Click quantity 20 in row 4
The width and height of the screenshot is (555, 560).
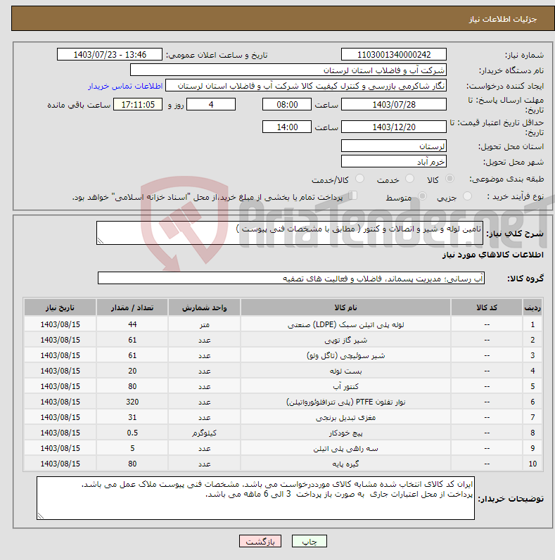coord(132,371)
